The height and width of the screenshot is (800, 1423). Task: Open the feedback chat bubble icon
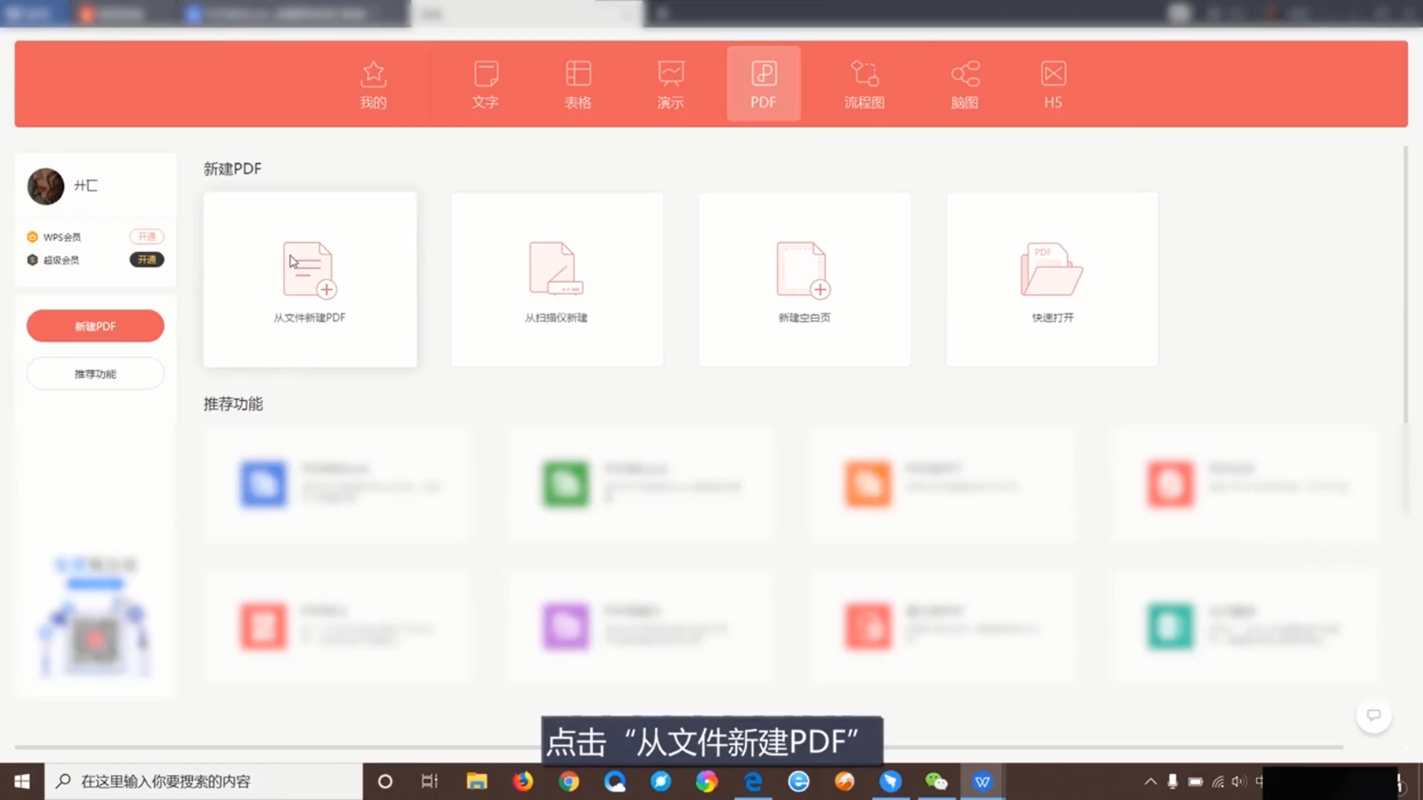(1373, 716)
